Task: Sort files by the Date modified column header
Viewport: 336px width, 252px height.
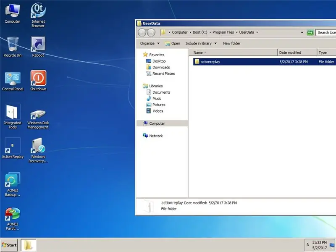Action: tap(297, 52)
